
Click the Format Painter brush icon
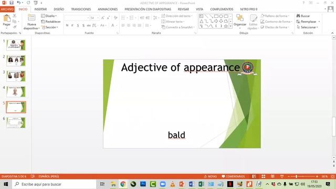tap(15, 27)
